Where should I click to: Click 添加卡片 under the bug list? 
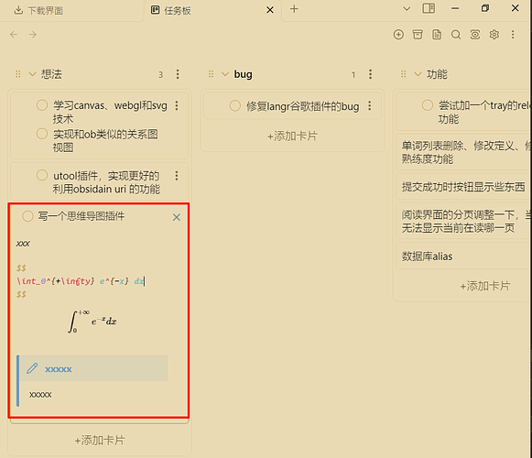pyautogui.click(x=292, y=136)
